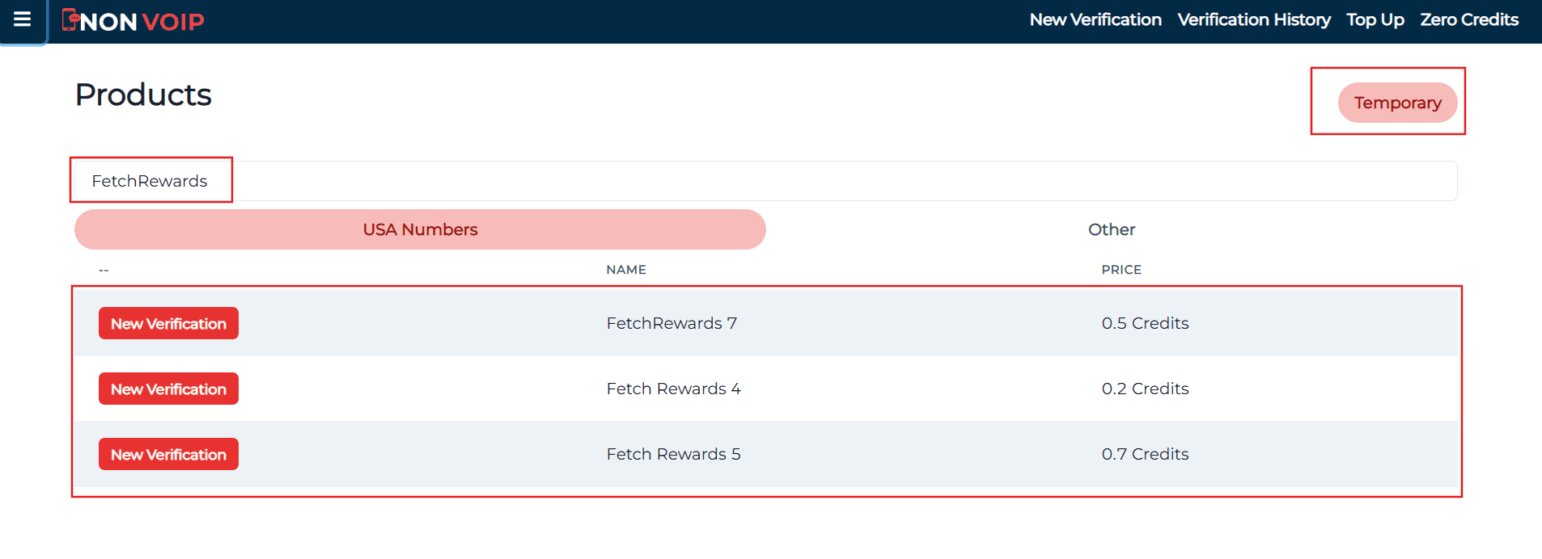Go to Verification History

(1254, 19)
